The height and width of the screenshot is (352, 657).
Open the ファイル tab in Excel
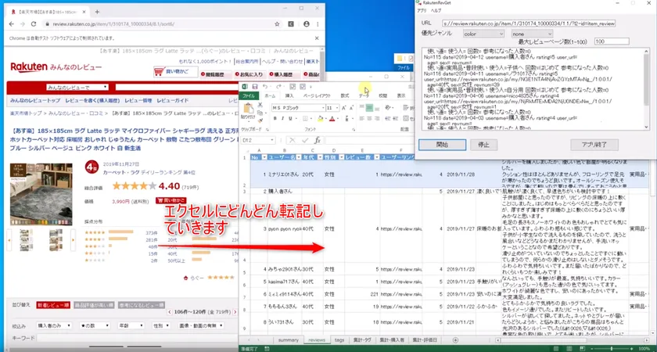coord(249,95)
